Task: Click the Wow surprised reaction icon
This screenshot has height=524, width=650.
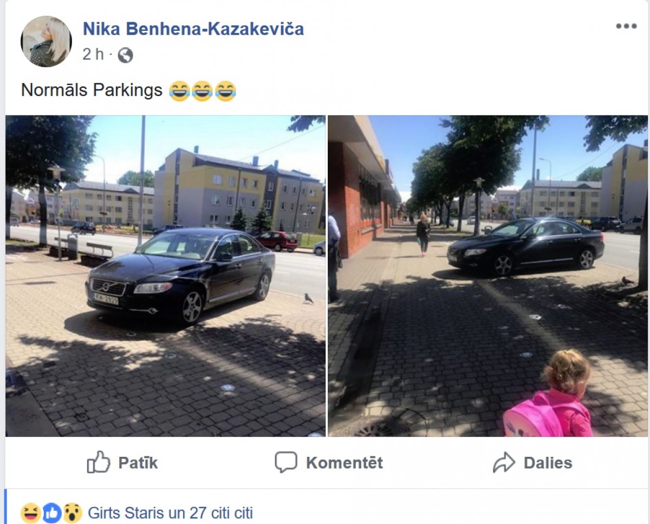Action: [72, 513]
